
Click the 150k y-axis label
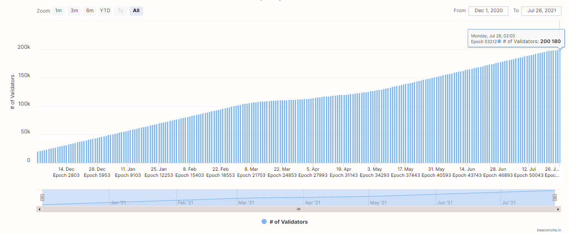[24, 75]
